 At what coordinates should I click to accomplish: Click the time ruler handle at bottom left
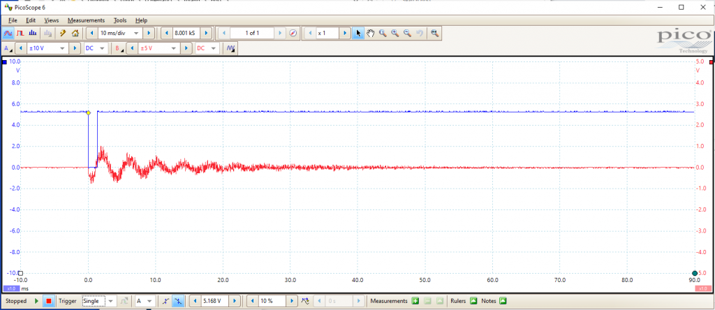[20, 273]
